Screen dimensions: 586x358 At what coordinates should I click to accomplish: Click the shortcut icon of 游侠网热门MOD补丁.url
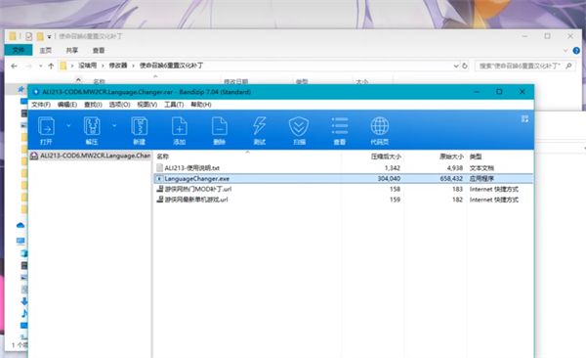click(159, 189)
